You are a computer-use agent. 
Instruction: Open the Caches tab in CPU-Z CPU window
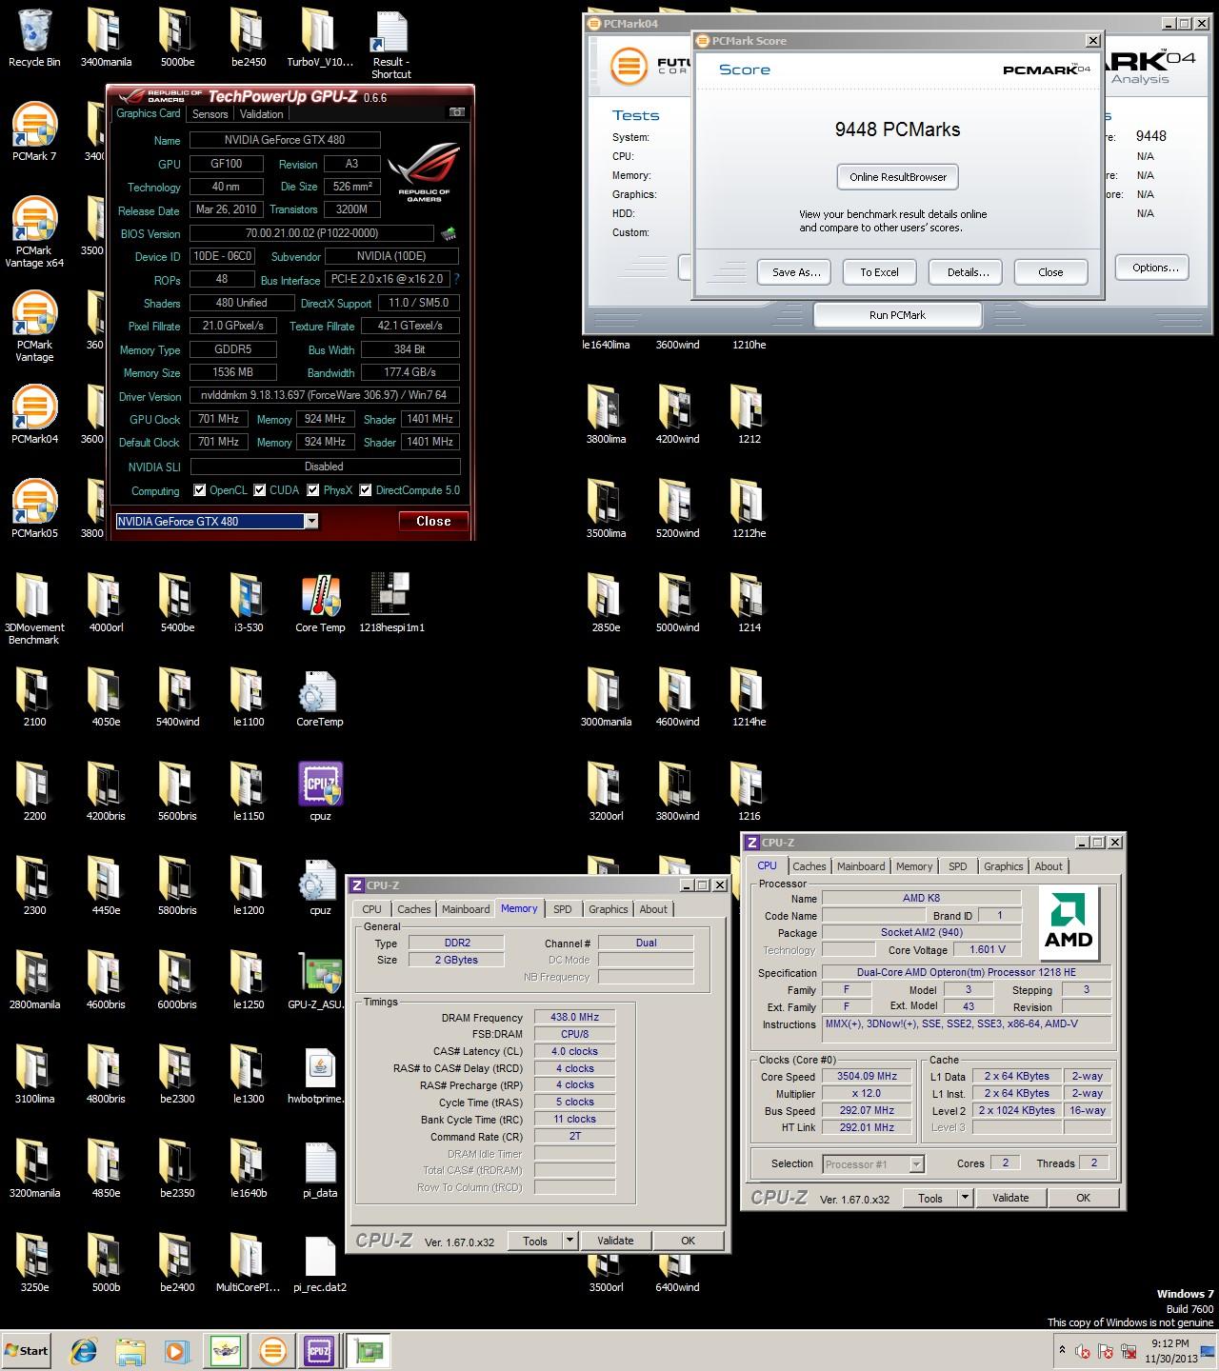click(x=809, y=866)
